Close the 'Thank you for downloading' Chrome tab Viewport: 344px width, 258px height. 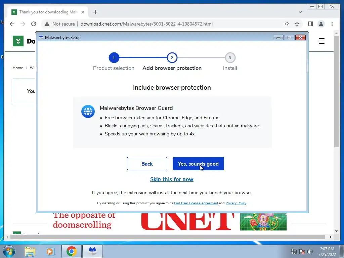pyautogui.click(x=83, y=12)
